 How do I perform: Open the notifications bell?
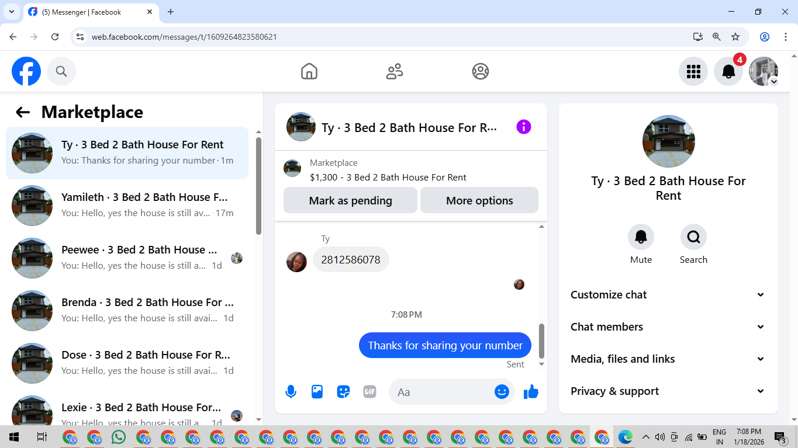(728, 71)
